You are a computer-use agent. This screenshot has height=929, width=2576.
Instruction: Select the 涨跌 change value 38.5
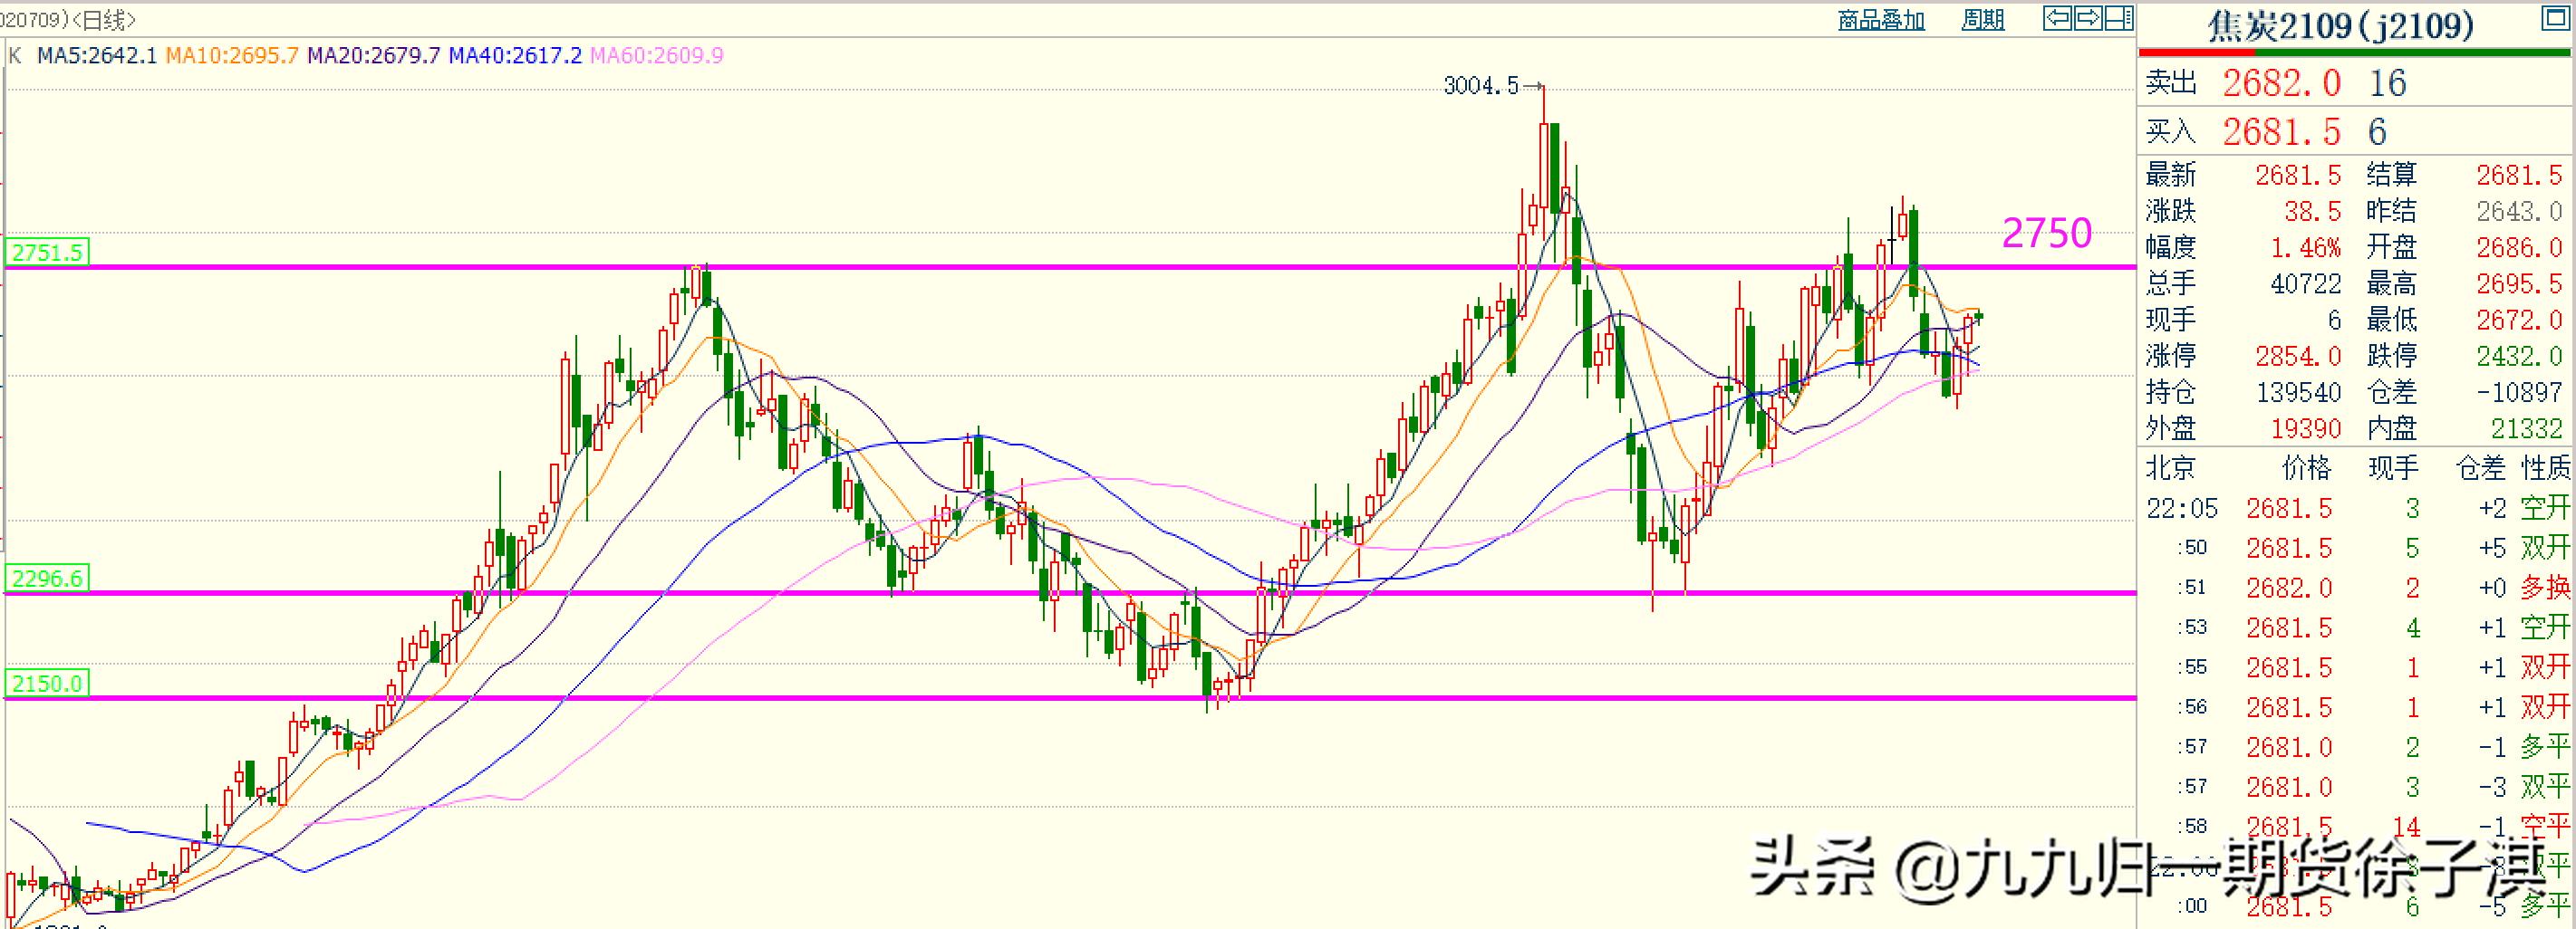[x=2313, y=212]
